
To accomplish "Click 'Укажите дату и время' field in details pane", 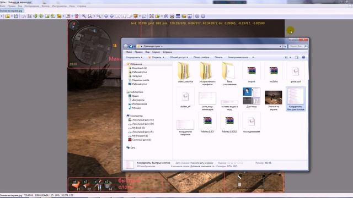I will (202, 163).
